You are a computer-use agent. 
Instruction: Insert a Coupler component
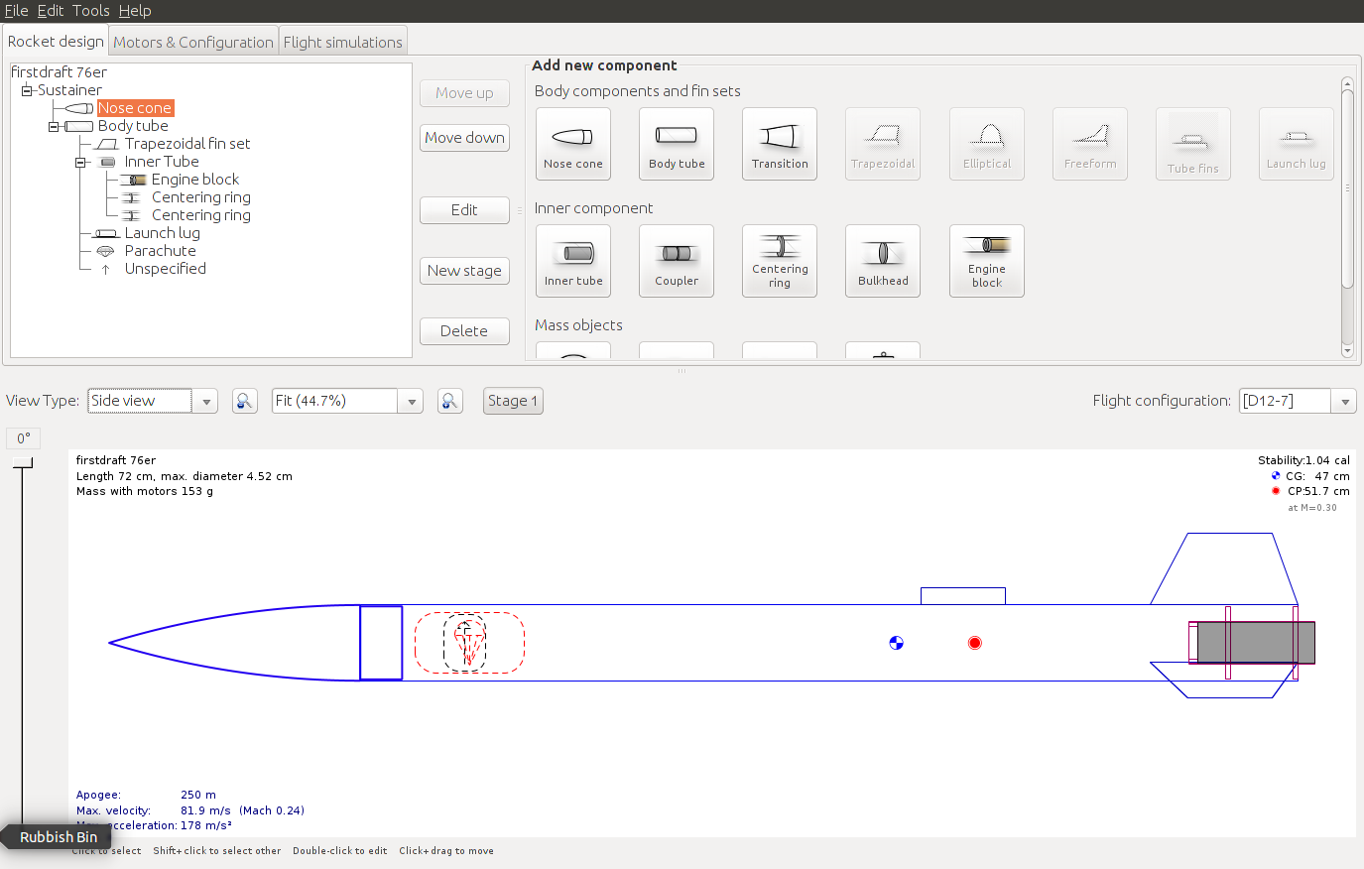click(676, 261)
